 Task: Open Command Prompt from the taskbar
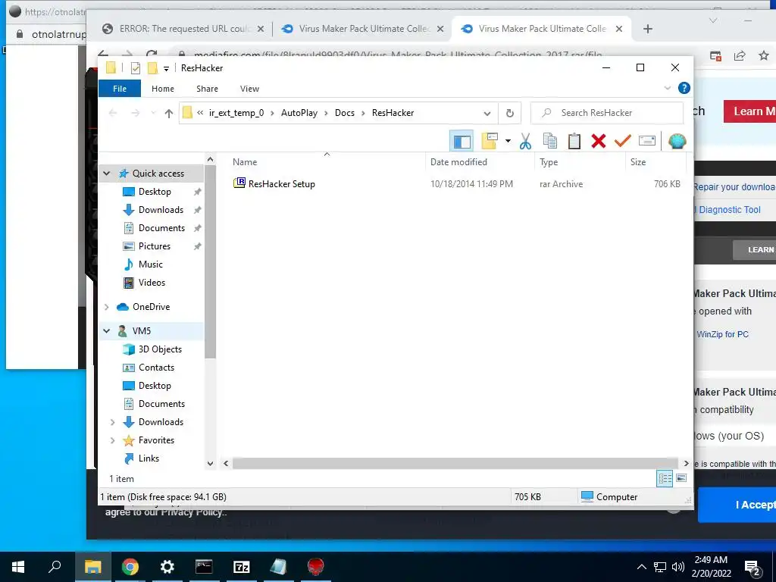click(204, 567)
